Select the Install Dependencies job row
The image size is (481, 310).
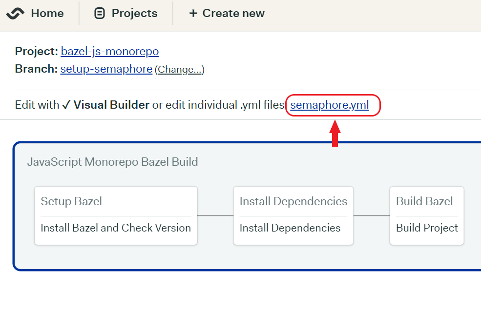(290, 228)
